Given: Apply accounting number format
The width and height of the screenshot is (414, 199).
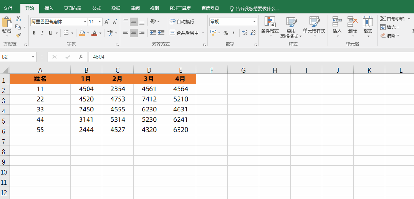Looking at the screenshot, I should pyautogui.click(x=214, y=33).
